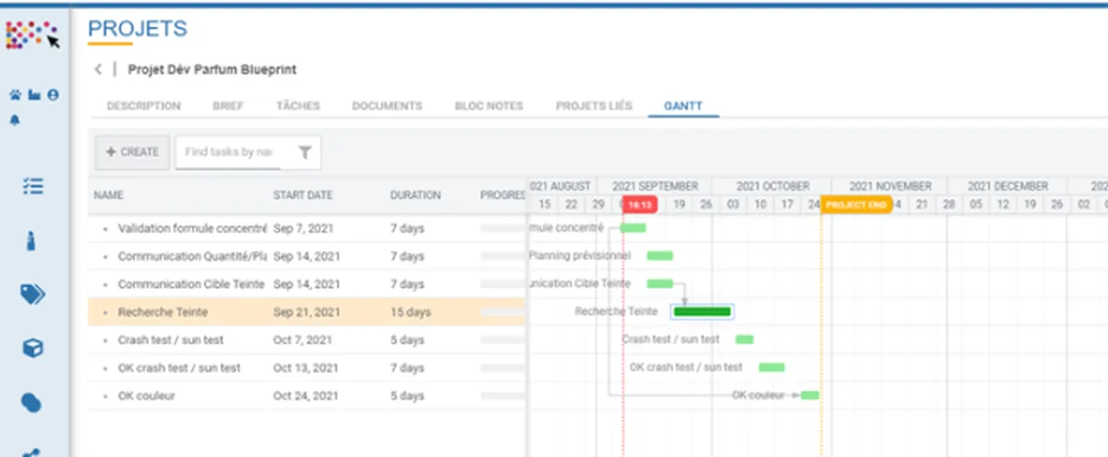Screen dimensions: 1108x457
Task: Open the user account icon
Action: pos(54,95)
